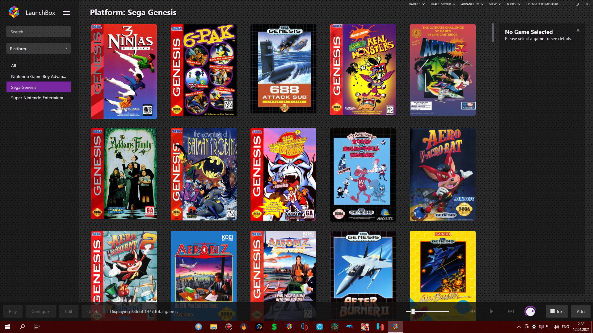The width and height of the screenshot is (593, 333).
Task: Open Windows taskbar search
Action: (x=22, y=327)
